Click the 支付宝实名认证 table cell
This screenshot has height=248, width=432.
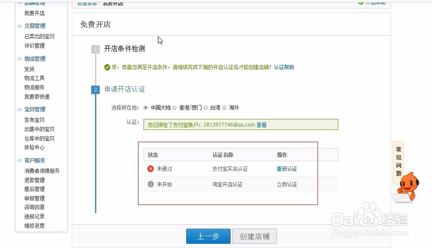pyautogui.click(x=230, y=169)
